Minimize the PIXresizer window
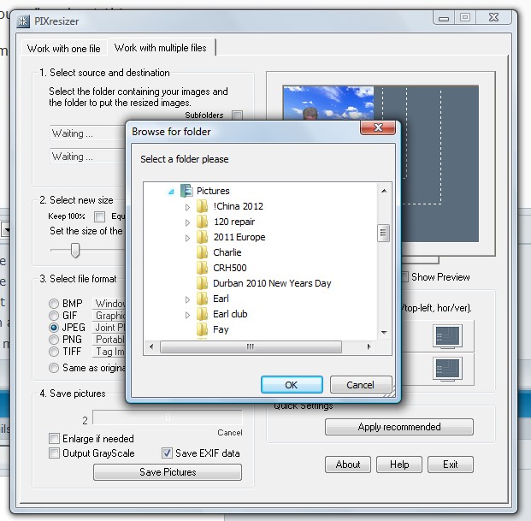 (x=444, y=18)
